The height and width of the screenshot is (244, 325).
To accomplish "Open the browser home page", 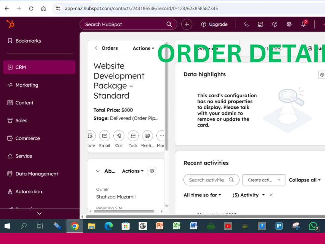I will [43, 8].
